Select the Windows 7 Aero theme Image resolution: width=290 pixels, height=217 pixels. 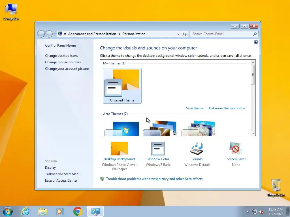[x=122, y=129]
